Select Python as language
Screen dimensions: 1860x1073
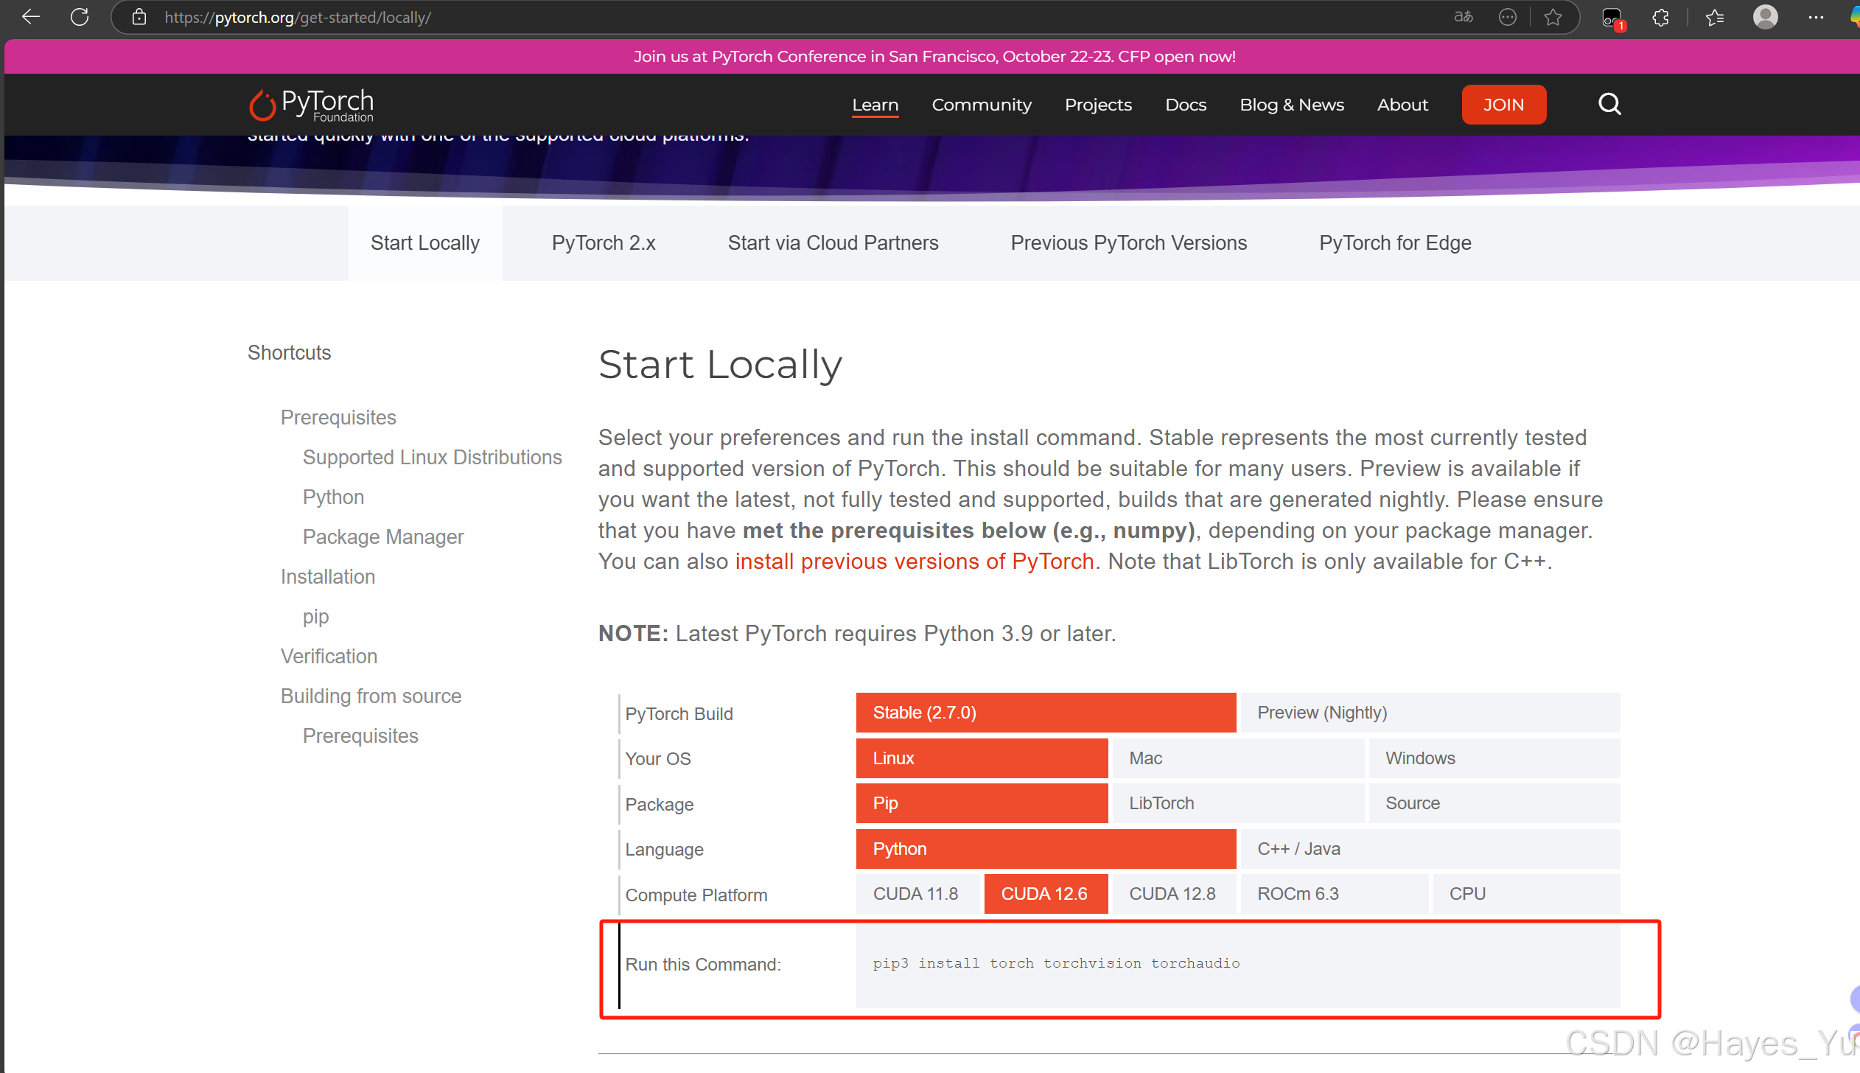coord(1046,849)
